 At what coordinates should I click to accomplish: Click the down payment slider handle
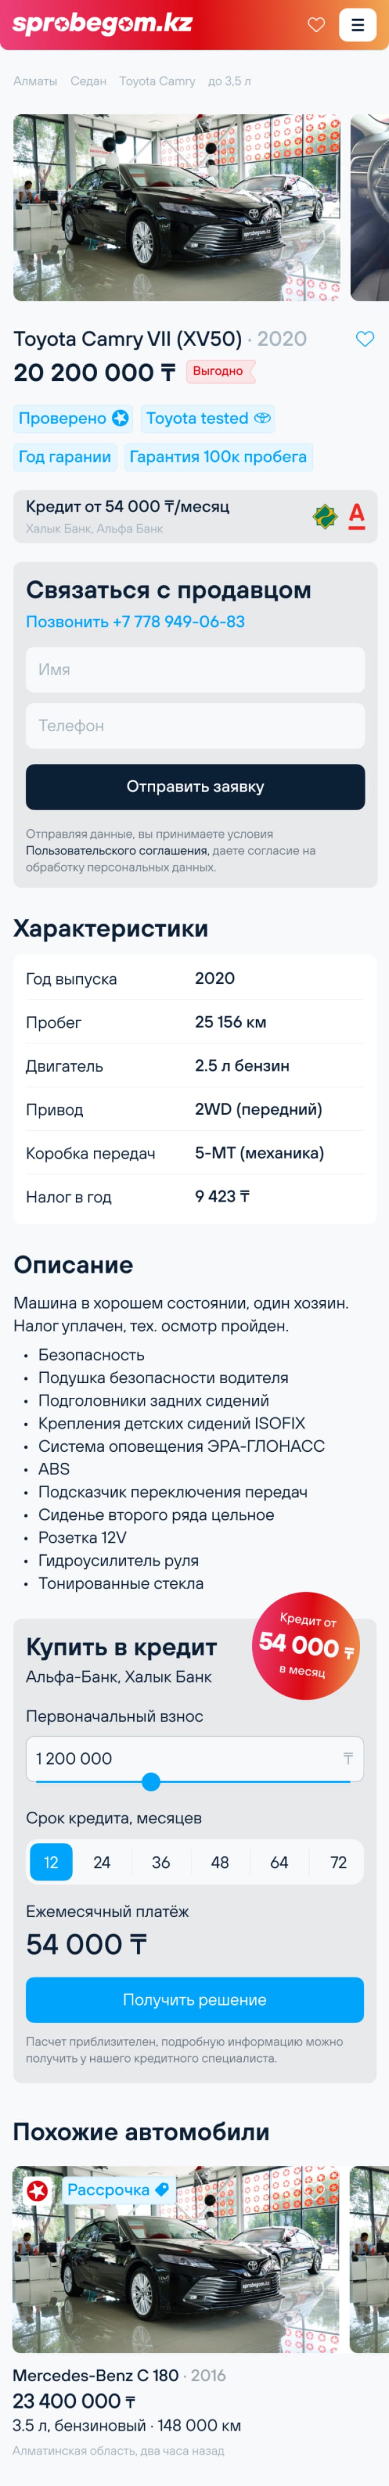151,1782
